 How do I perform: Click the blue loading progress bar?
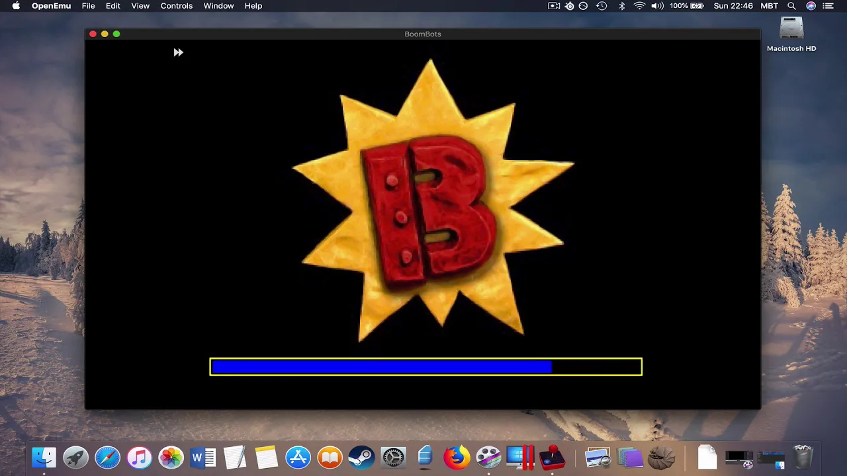[425, 367]
